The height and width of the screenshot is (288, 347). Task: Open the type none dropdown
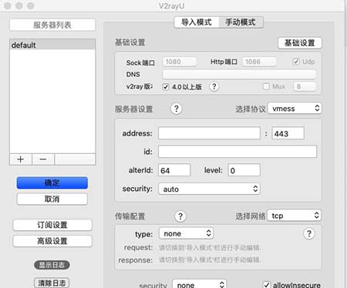click(x=186, y=233)
